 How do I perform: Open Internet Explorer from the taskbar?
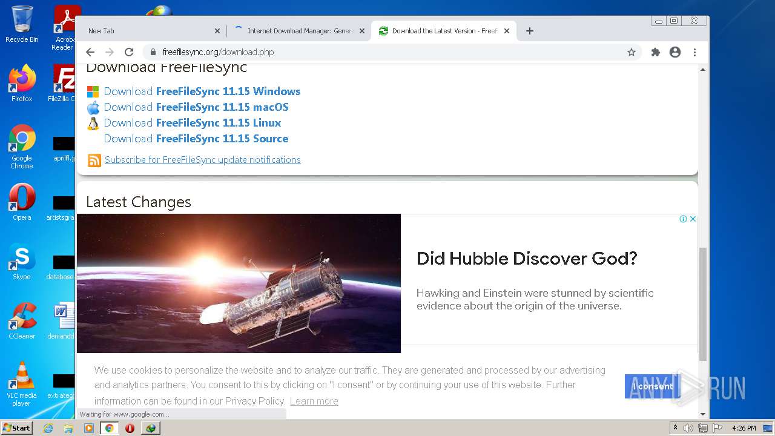(x=48, y=428)
